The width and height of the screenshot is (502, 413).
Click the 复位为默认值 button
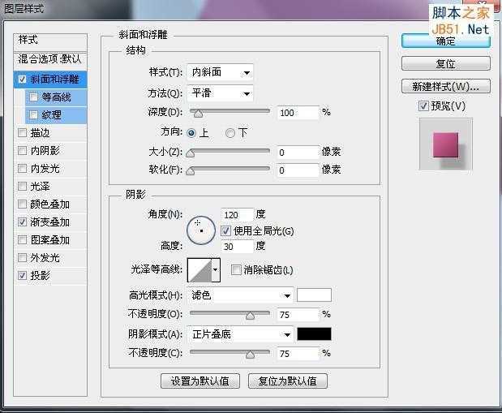click(x=288, y=381)
